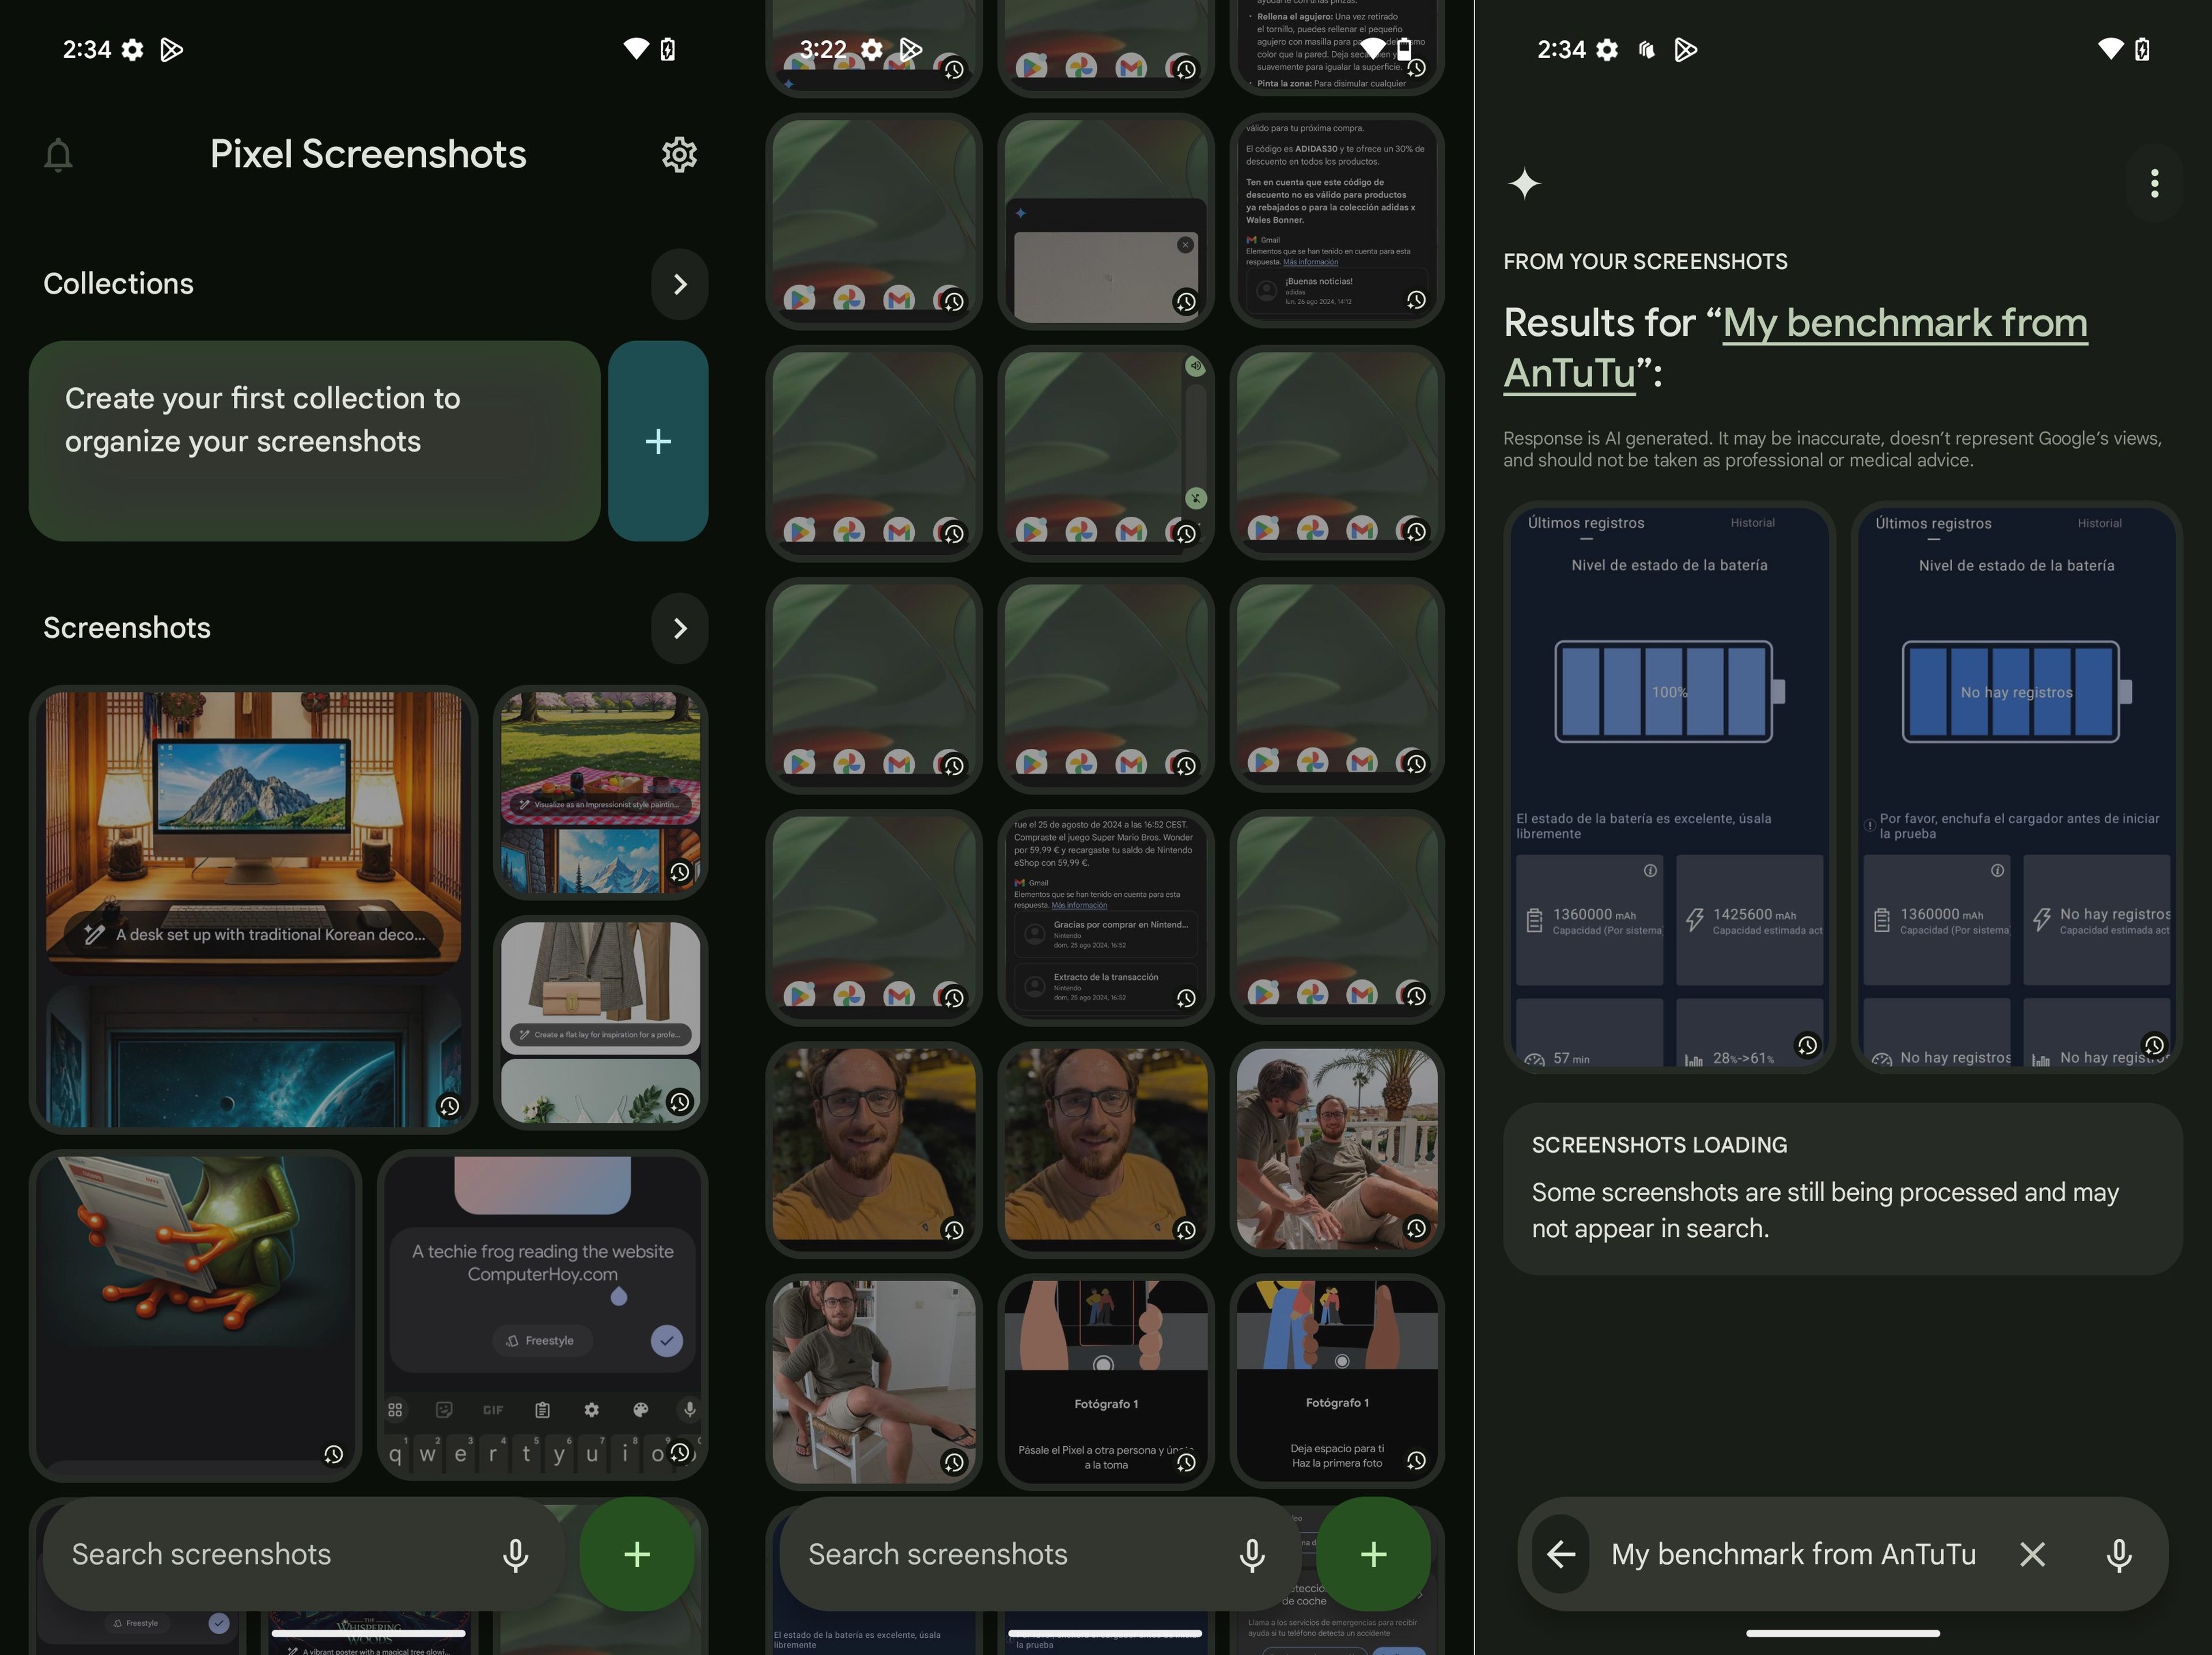
Task: Open two men by palm tree photo
Action: point(1337,1149)
